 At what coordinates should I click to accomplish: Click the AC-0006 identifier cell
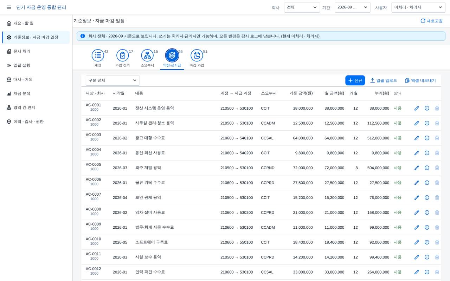click(x=93, y=179)
